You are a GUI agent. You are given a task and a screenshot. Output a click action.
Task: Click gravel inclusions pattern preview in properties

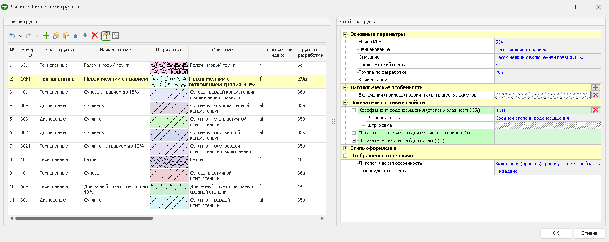(543, 95)
